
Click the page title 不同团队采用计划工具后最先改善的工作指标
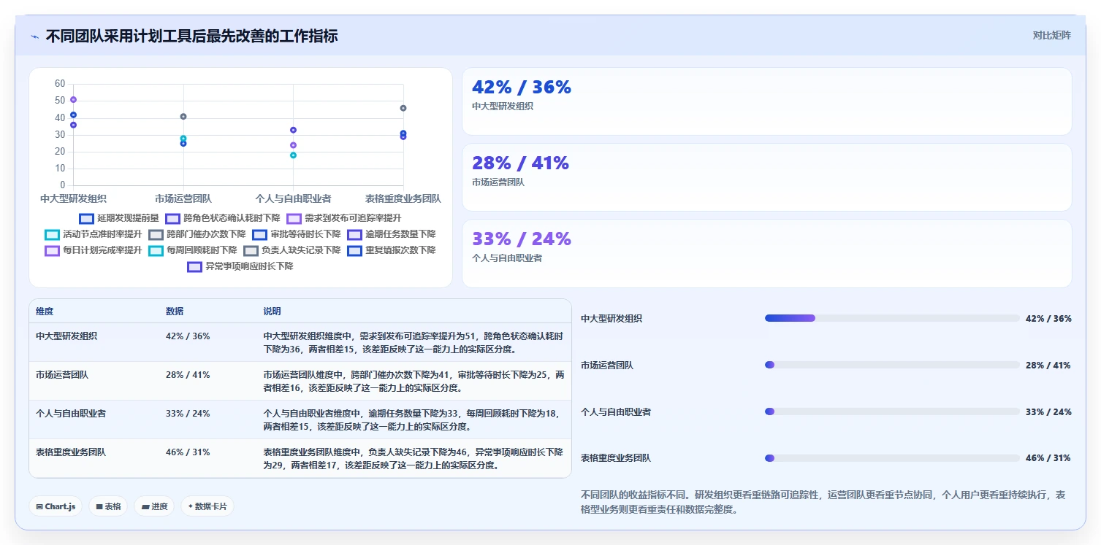(191, 36)
